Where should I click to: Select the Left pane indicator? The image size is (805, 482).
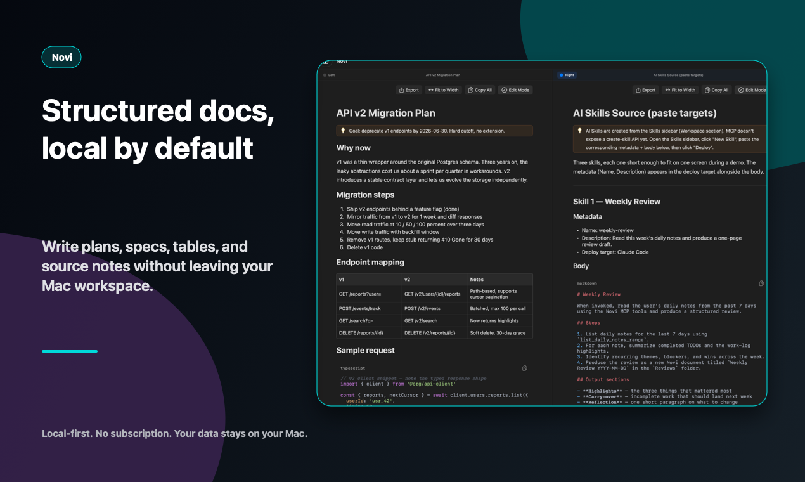[329, 75]
